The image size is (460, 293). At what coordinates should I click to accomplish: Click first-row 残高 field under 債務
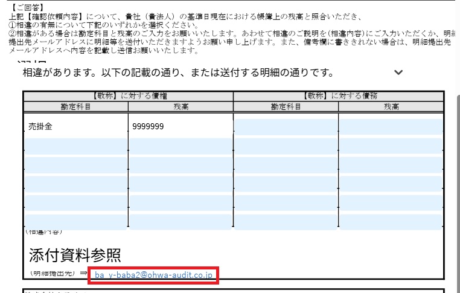[391, 127]
